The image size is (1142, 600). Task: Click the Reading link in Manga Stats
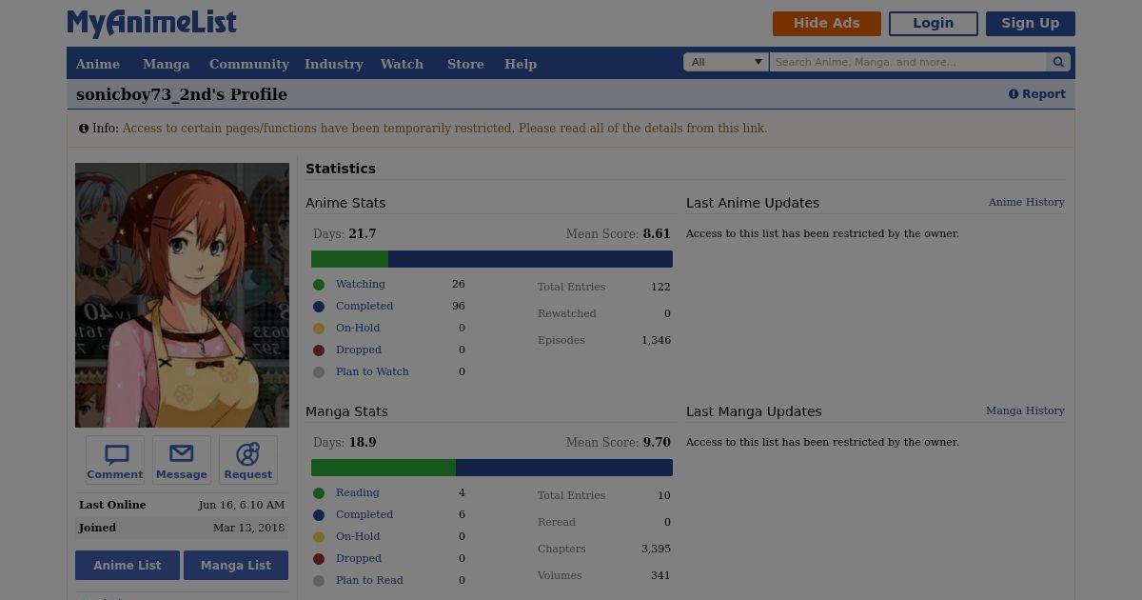pyautogui.click(x=358, y=492)
